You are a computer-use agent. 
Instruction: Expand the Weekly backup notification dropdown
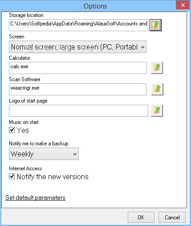44,154
